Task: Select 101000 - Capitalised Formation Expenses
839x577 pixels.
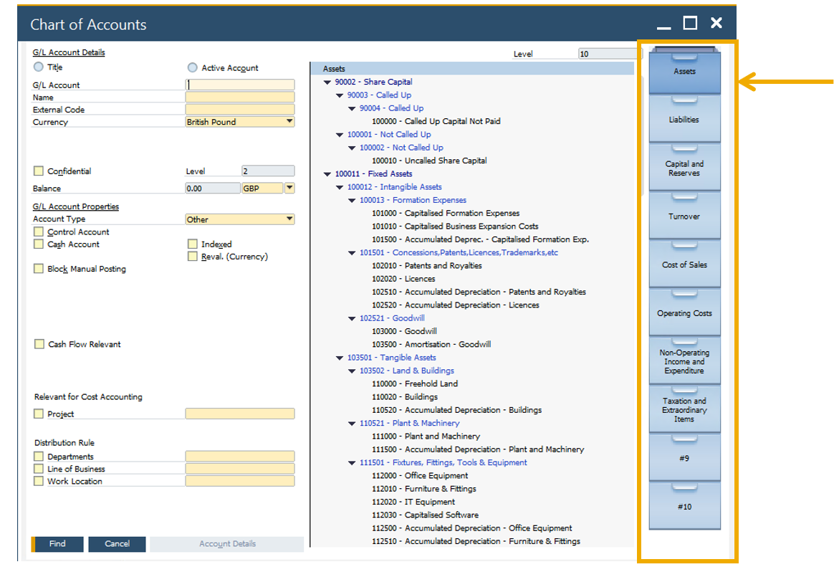Action: [x=446, y=213]
